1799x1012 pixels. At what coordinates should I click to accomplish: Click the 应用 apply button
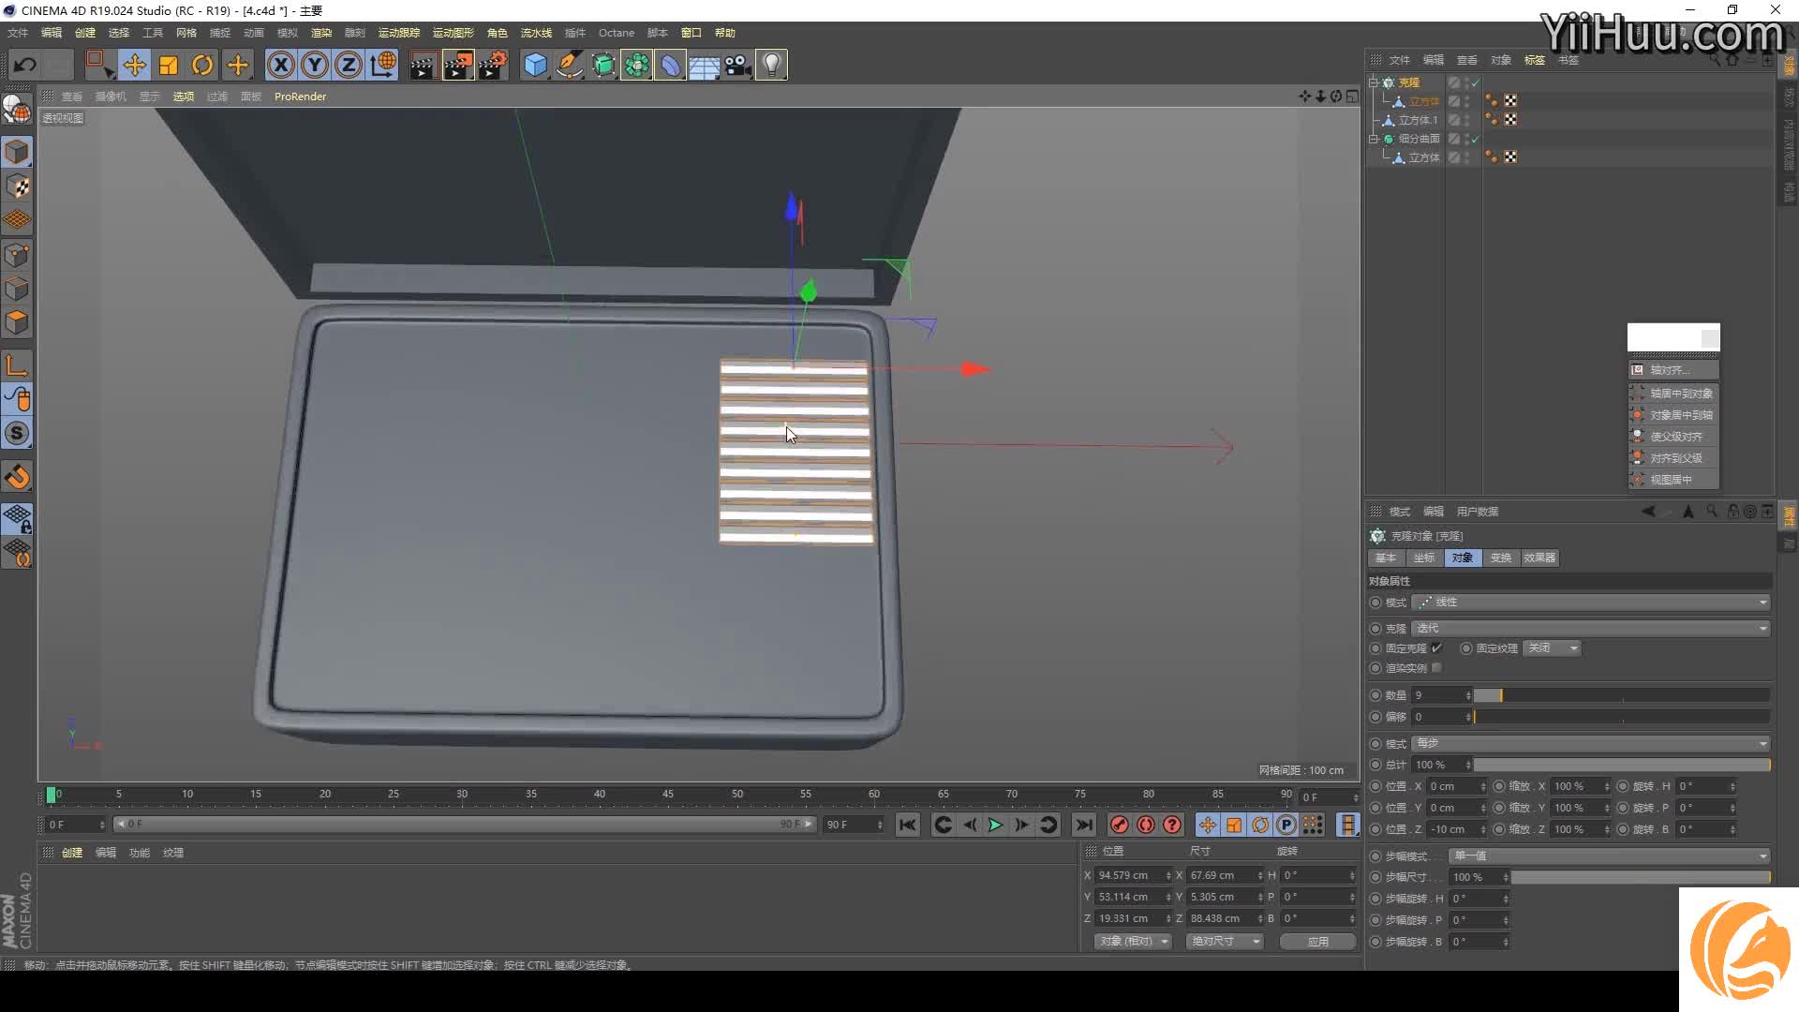coord(1318,941)
